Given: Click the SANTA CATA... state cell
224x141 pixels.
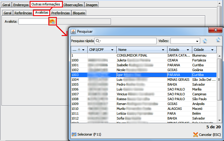Looking at the screenshot, I should pyautogui.click(x=180, y=55).
